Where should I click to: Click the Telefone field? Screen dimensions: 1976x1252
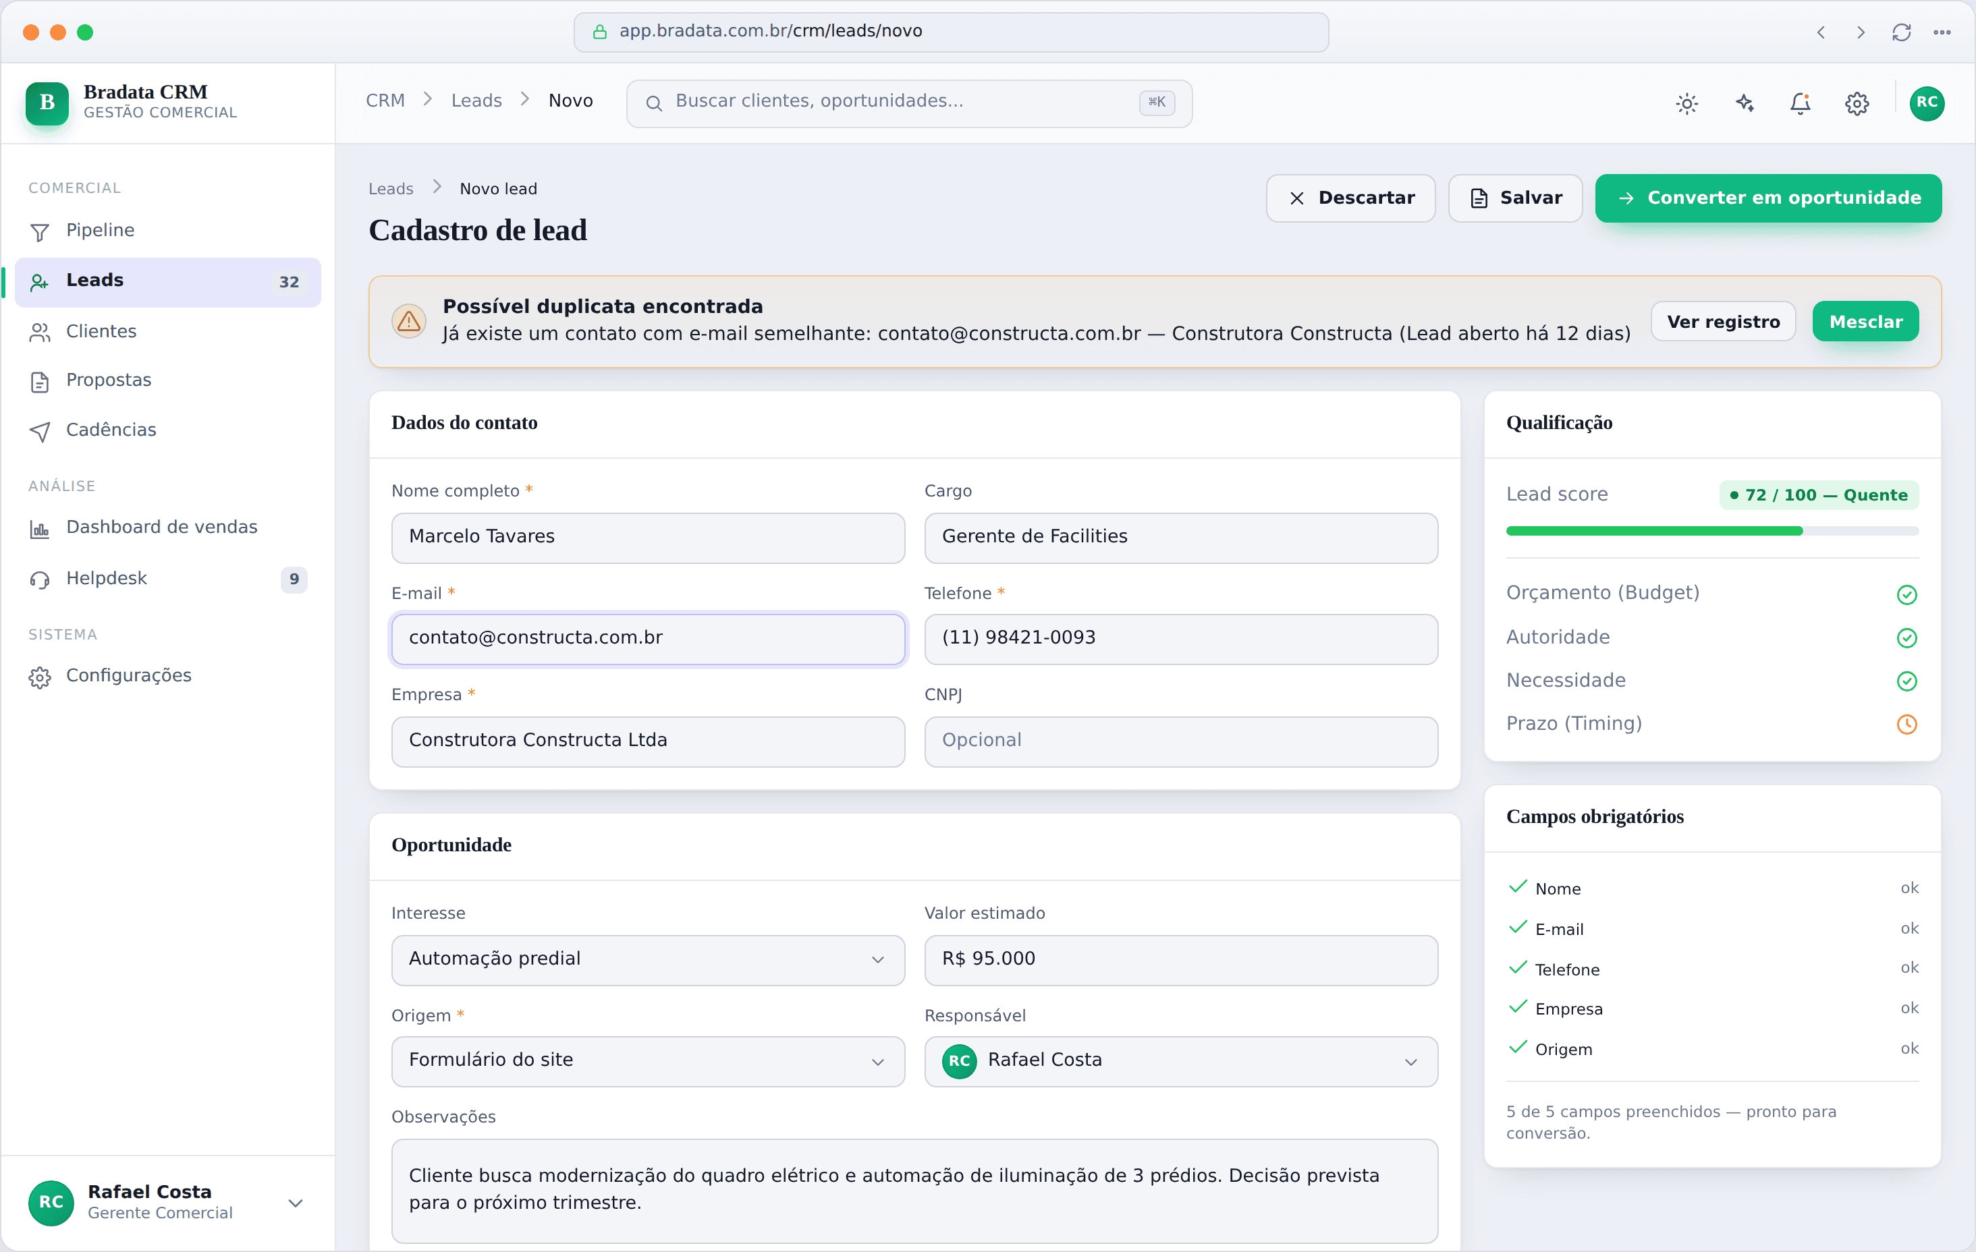pos(1181,639)
